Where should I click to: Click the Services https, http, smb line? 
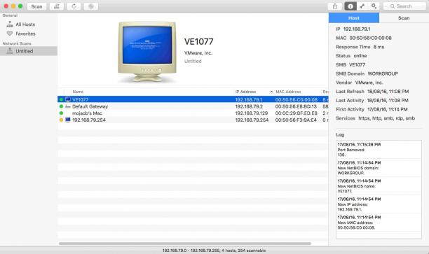point(376,118)
